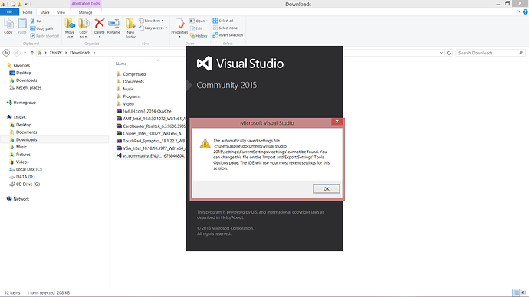Open the address bar history dropdown
Viewport: 529px width, 297px height.
(x=442, y=53)
